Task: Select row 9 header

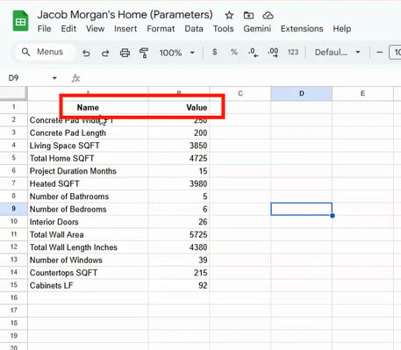Action: coord(14,209)
